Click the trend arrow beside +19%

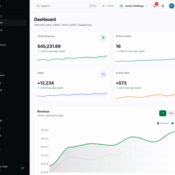tap(38, 88)
